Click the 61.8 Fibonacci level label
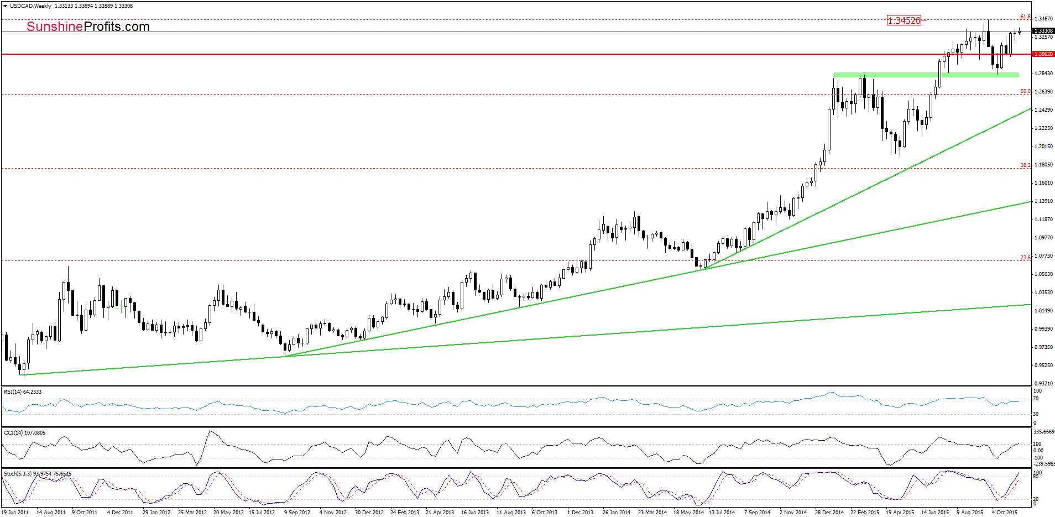 [1026, 17]
